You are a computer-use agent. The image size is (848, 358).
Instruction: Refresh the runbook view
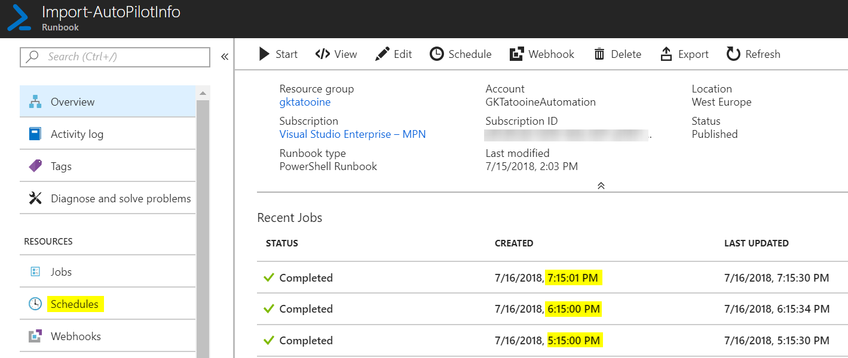tap(752, 54)
